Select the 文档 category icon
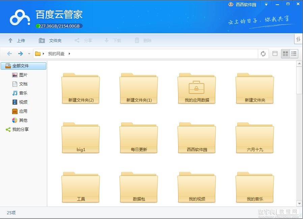 pos(15,84)
